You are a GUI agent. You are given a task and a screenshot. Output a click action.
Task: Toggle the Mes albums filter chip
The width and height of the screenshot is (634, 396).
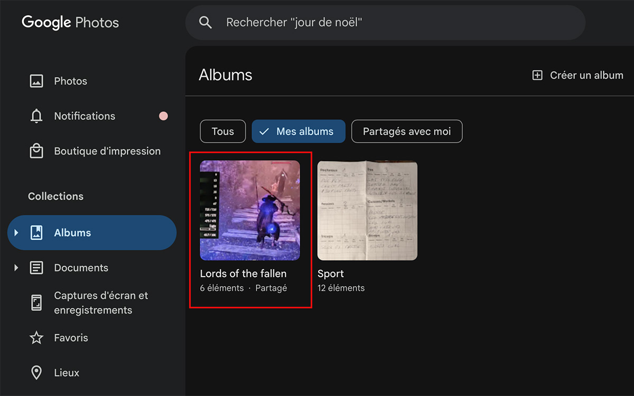(299, 131)
